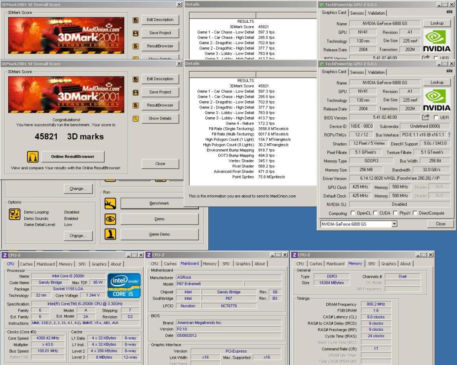Launch the Game Demo button
This screenshot has width=457, height=365.
click(159, 234)
